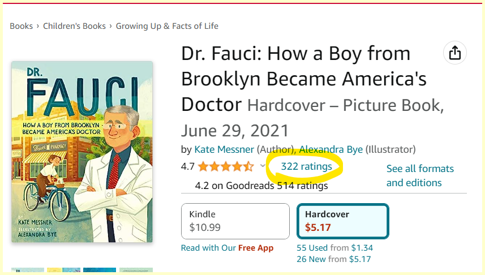This screenshot has height=275, width=485.
Task: Select the second thumbnail below the cover
Action: point(63,270)
